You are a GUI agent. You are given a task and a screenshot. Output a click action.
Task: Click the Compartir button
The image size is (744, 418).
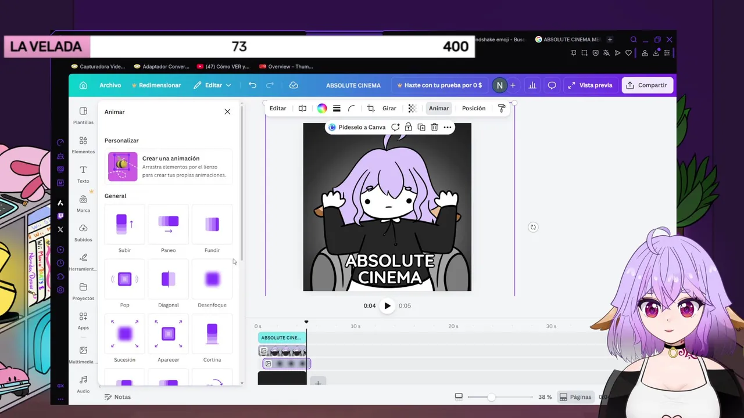[x=647, y=85]
